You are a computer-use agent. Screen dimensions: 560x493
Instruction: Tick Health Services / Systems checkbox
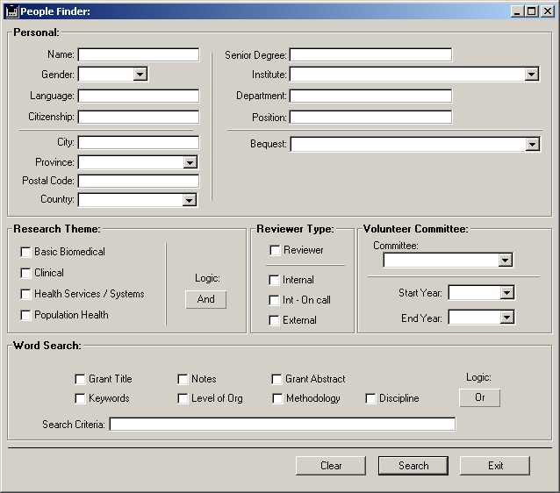(x=25, y=294)
